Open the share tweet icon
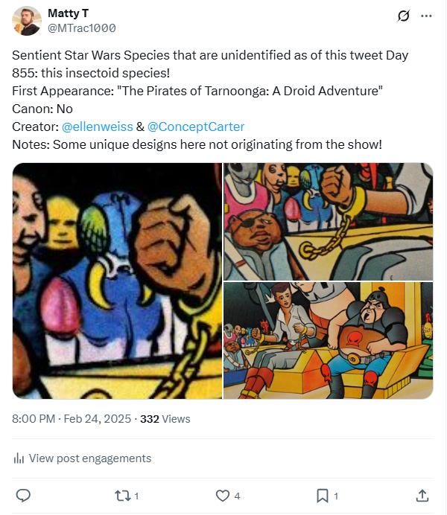447x515 pixels. click(422, 495)
